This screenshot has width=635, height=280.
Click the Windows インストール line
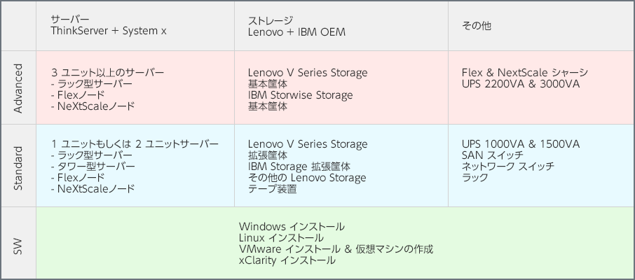(292, 227)
